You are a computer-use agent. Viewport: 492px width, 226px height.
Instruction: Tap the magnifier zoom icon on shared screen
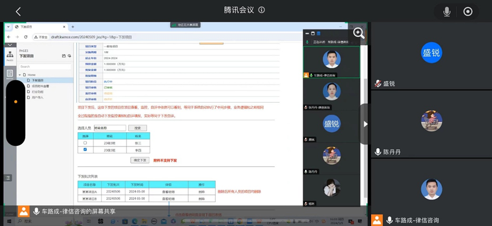(359, 33)
